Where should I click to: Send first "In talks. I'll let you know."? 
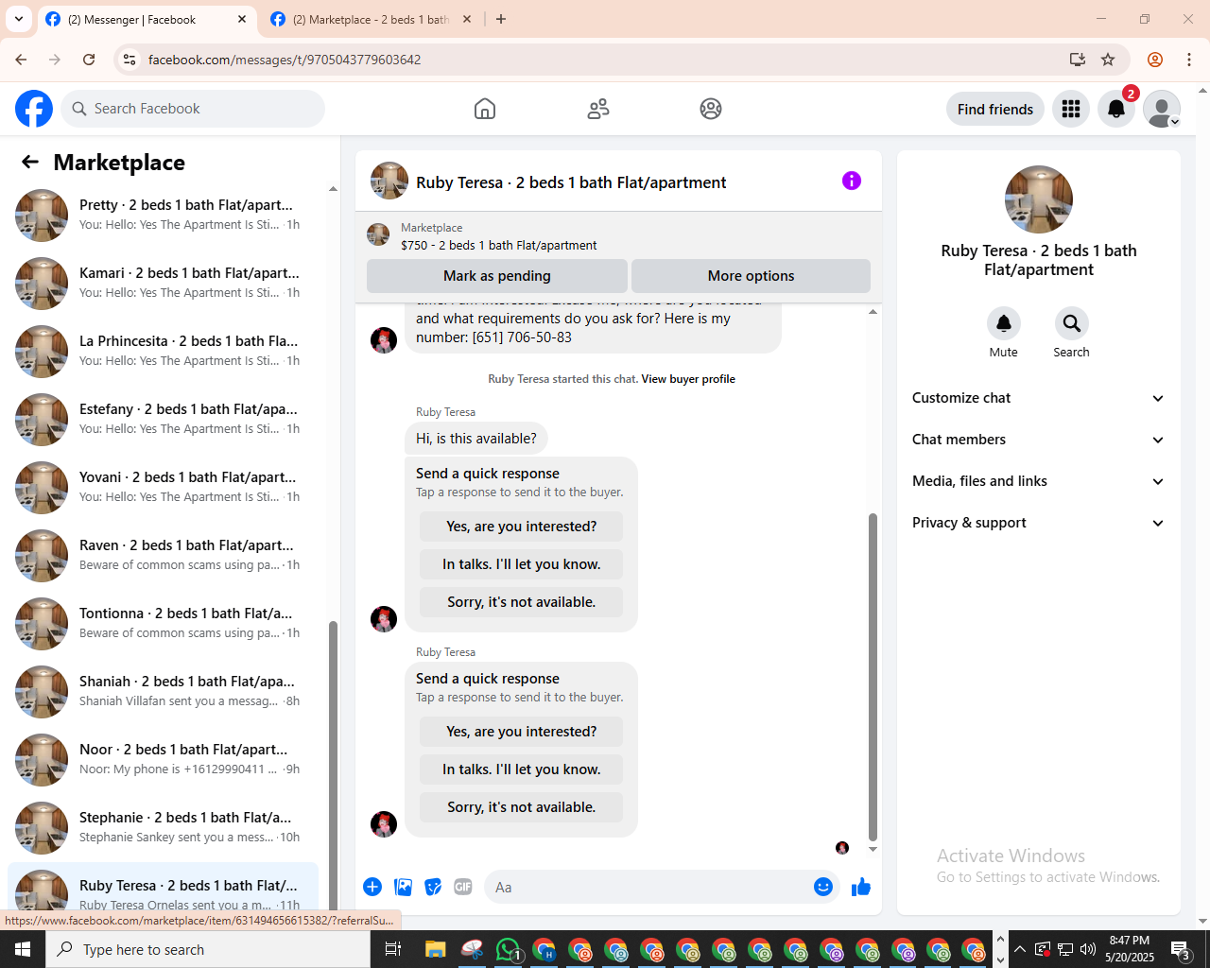coord(522,564)
